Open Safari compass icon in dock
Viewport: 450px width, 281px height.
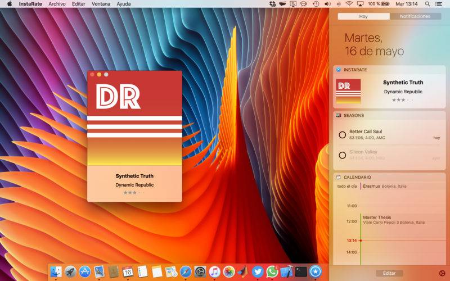[186, 271]
